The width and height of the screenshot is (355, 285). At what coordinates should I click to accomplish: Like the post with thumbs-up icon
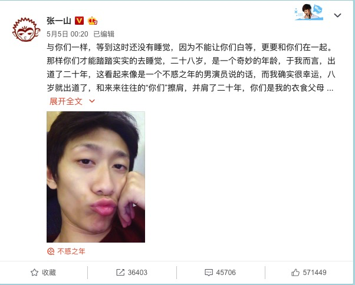(x=295, y=273)
